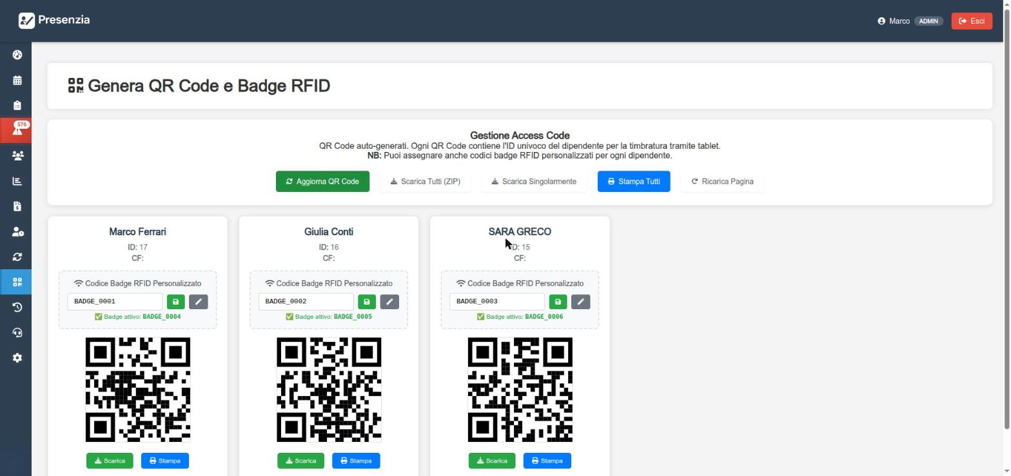Open the user clock icon in sidebar
This screenshot has height=476, width=1011.
click(x=17, y=232)
